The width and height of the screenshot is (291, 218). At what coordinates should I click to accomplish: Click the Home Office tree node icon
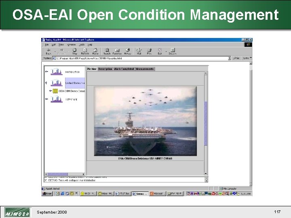(x=57, y=71)
